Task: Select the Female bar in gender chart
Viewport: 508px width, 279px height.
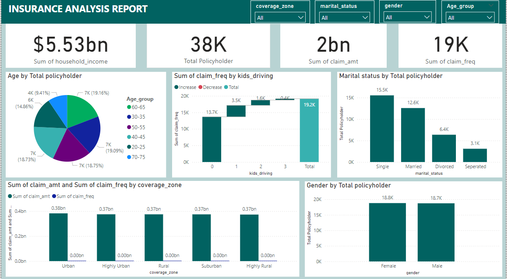Action: 388,232
